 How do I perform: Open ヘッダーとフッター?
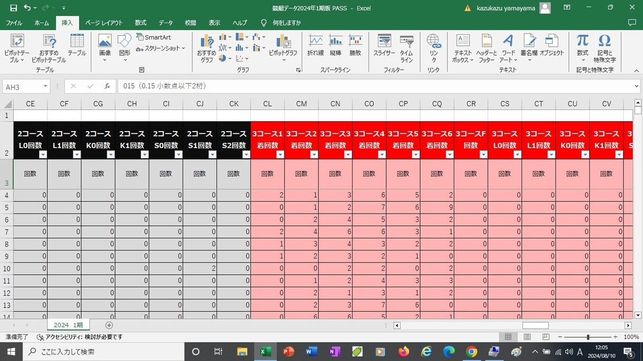(486, 48)
